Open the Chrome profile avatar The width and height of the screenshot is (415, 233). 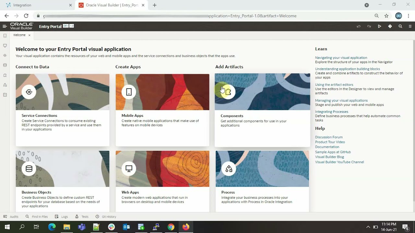pyautogui.click(x=399, y=16)
